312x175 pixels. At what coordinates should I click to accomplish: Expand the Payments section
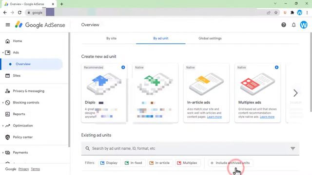point(3,153)
